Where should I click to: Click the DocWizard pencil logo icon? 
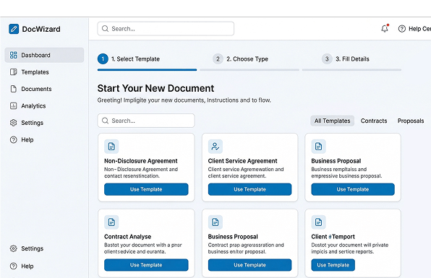[x=14, y=29]
